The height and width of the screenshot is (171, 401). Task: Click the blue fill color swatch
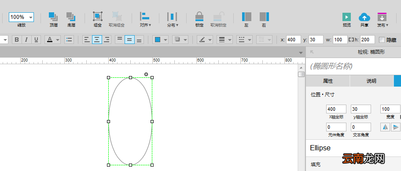pos(158,40)
